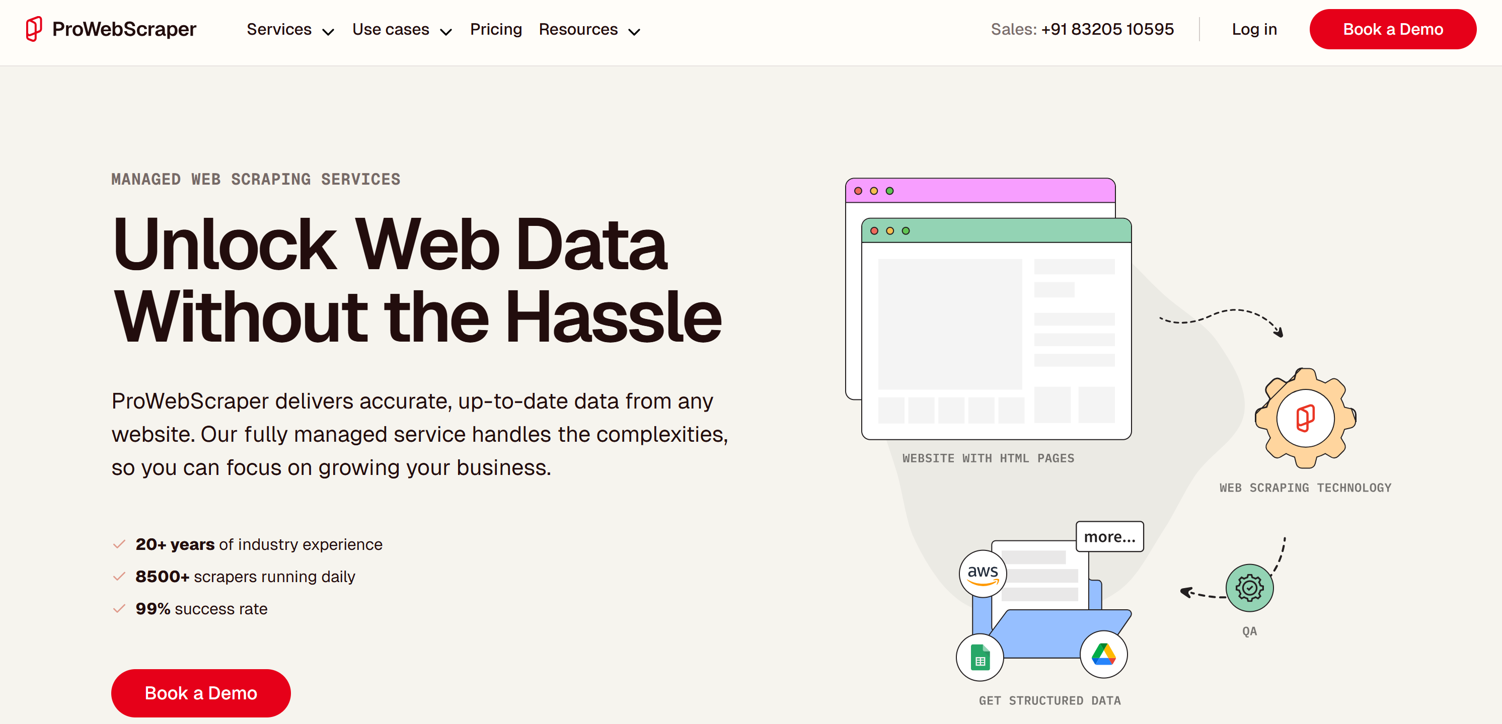
Task: Click the green dot on the browser mockup
Action: tap(906, 231)
